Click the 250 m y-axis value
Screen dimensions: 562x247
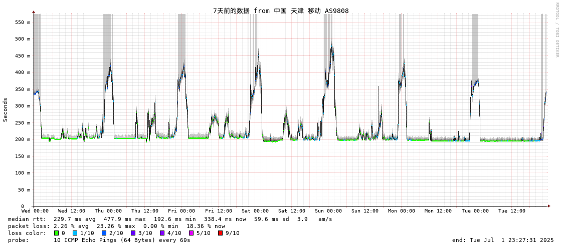click(23, 122)
